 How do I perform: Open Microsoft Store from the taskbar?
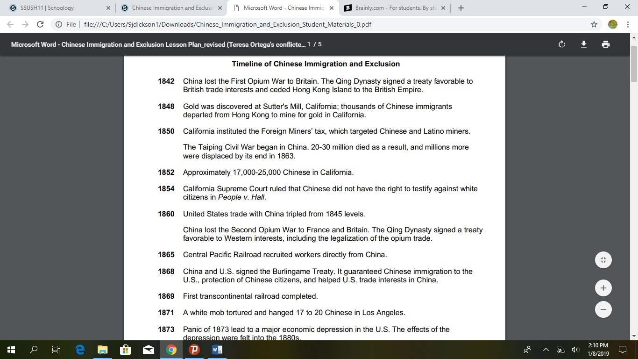point(125,350)
